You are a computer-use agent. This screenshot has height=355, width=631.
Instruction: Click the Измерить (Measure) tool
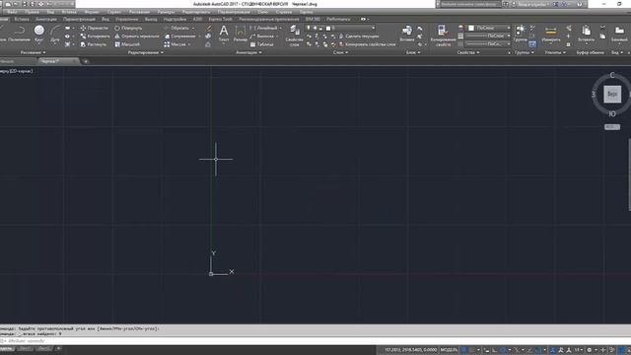(x=551, y=33)
